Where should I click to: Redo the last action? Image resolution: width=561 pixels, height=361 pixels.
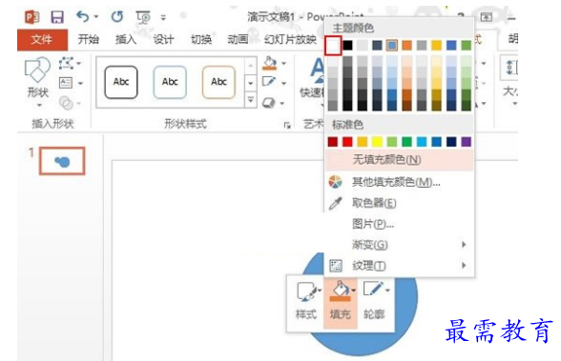pyautogui.click(x=117, y=16)
